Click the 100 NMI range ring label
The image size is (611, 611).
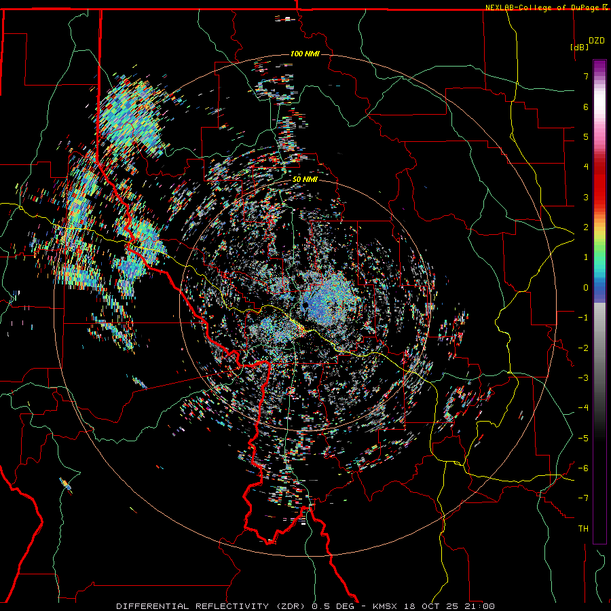tap(305, 54)
